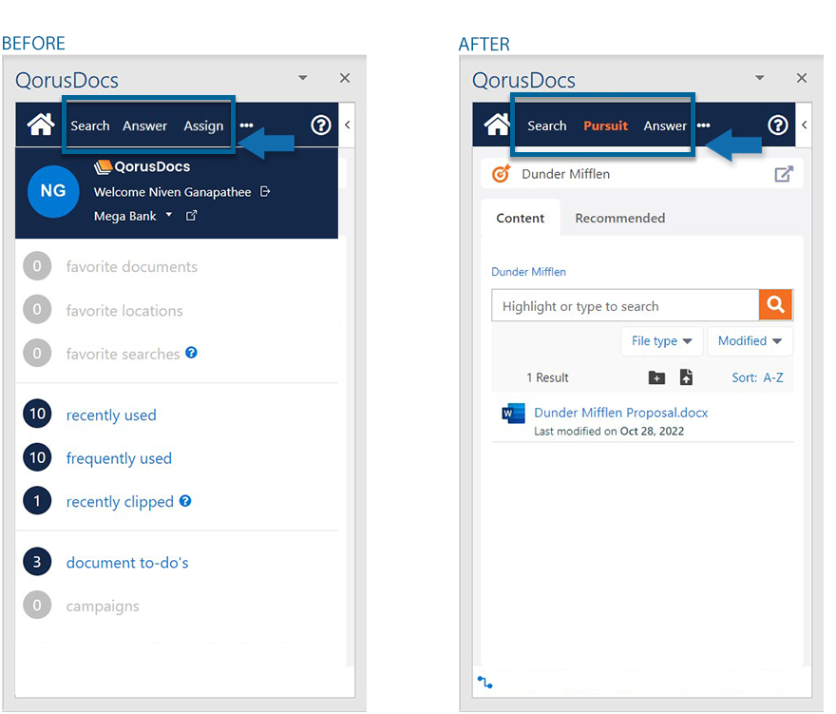Click the connection icon at bottom of AFTER panel

pos(485,683)
